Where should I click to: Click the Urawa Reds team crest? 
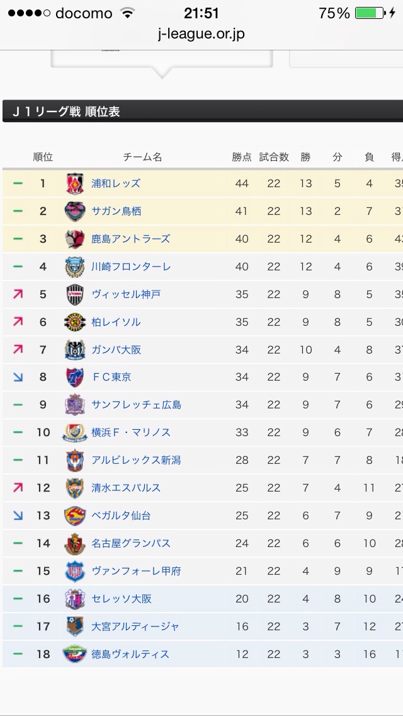pos(75,183)
